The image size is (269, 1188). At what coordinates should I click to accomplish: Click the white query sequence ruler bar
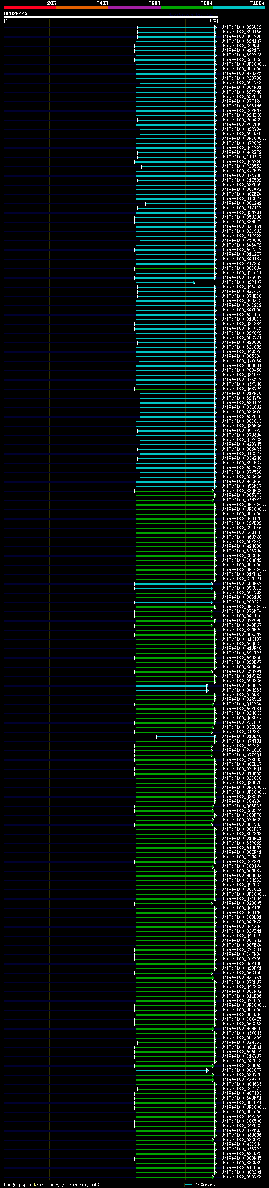(x=111, y=18)
